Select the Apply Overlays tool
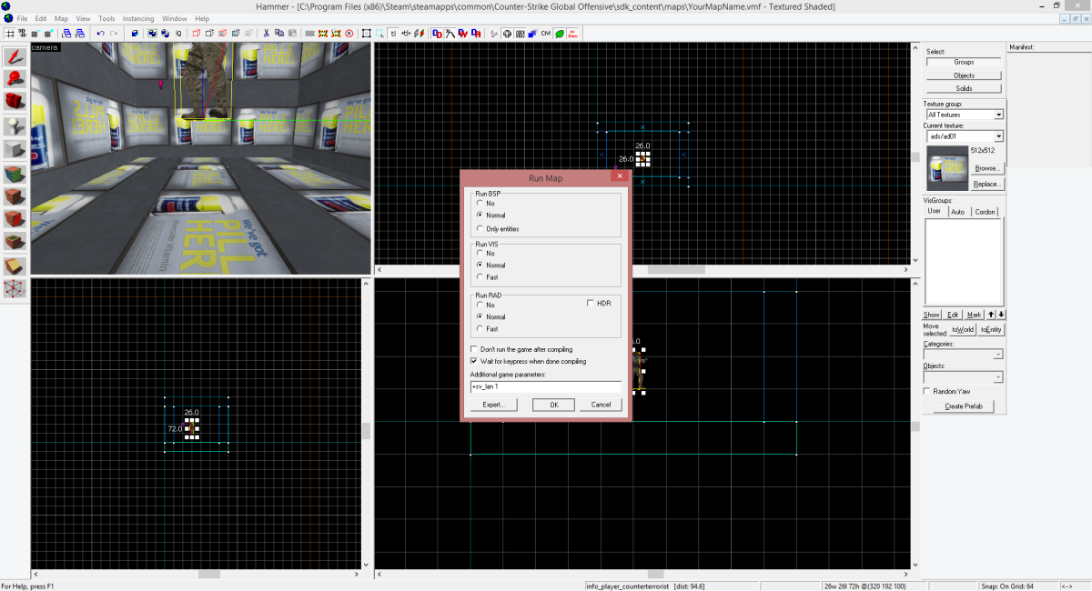 (15, 242)
